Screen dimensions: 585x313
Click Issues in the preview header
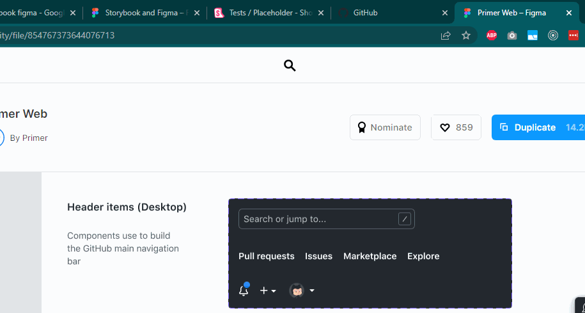318,256
